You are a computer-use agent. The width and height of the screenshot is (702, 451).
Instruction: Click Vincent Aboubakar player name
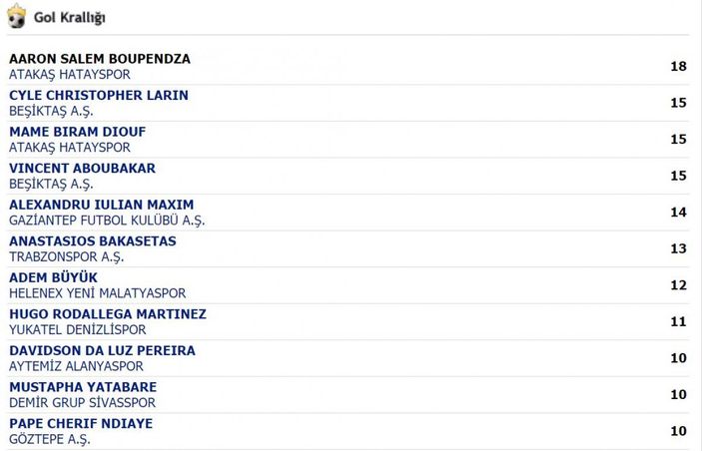82,169
